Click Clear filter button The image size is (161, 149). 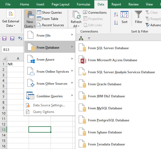point(152,12)
